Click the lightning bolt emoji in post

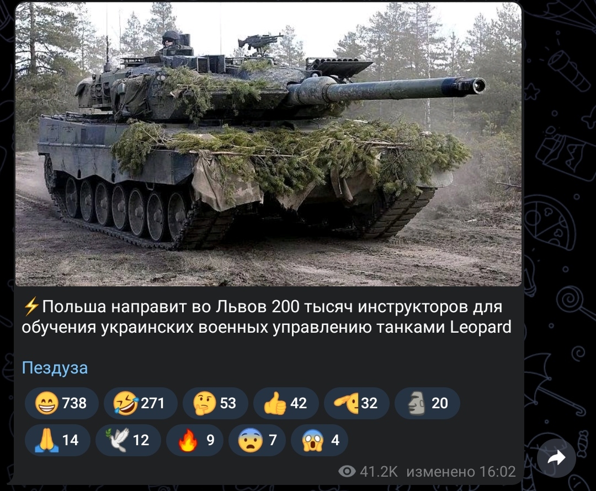point(31,307)
